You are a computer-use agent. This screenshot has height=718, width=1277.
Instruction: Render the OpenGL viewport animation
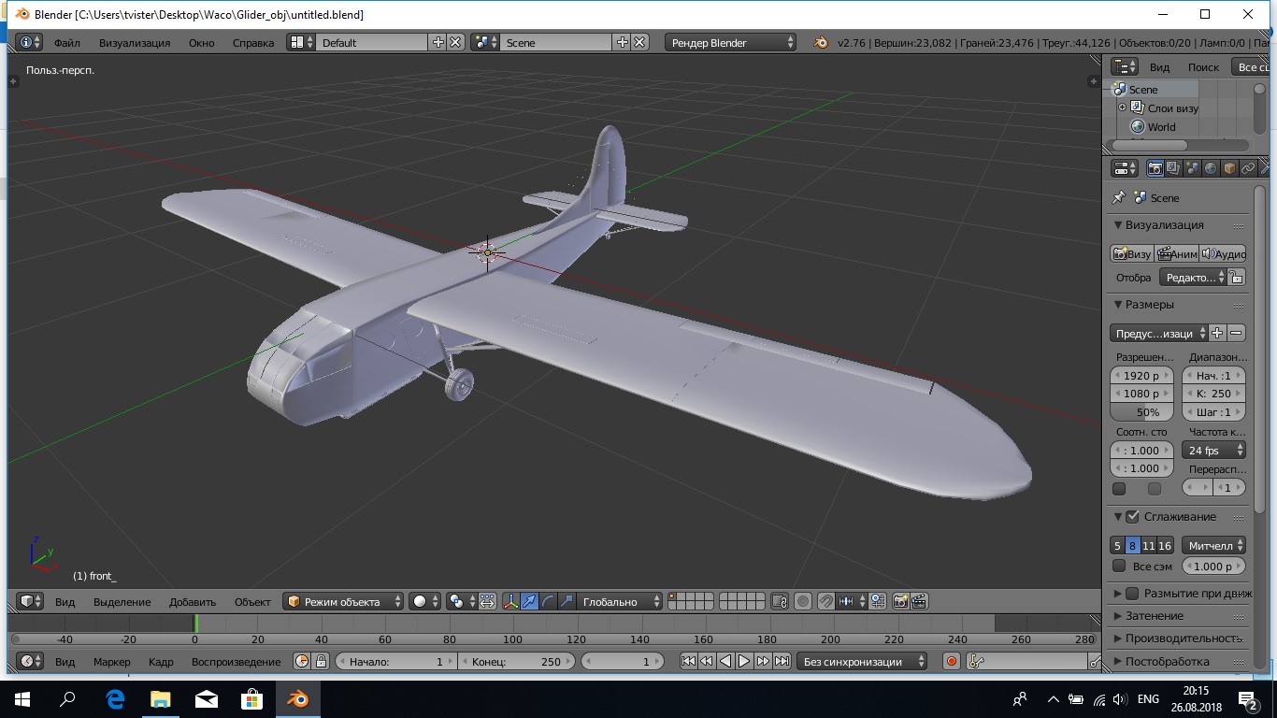920,601
